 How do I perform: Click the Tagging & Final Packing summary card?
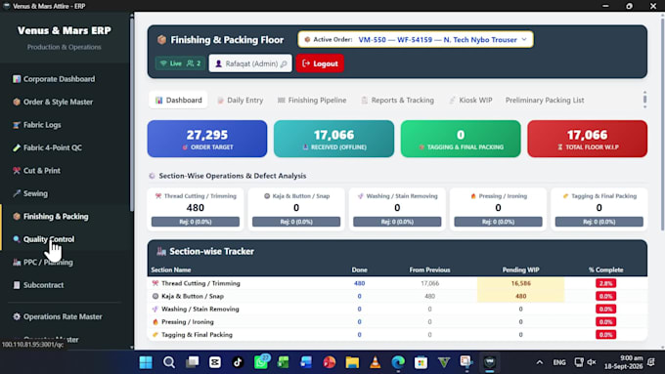pyautogui.click(x=461, y=139)
